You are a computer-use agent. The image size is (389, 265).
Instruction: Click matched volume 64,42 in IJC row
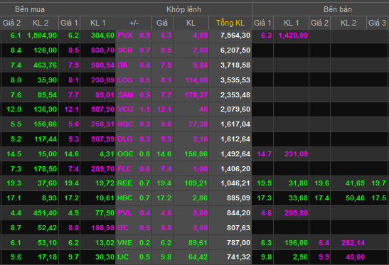[198, 257]
